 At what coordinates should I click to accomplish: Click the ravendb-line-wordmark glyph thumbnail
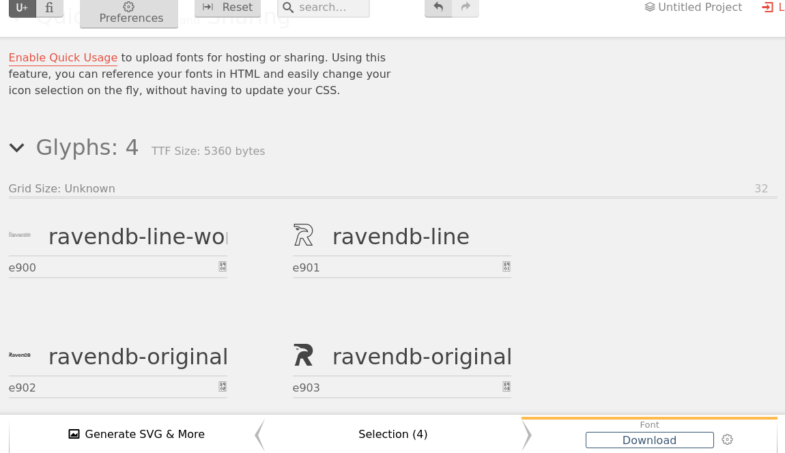coord(20,235)
